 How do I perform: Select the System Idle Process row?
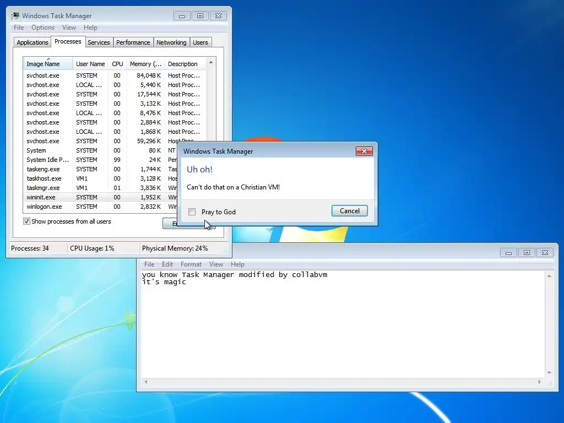click(101, 160)
